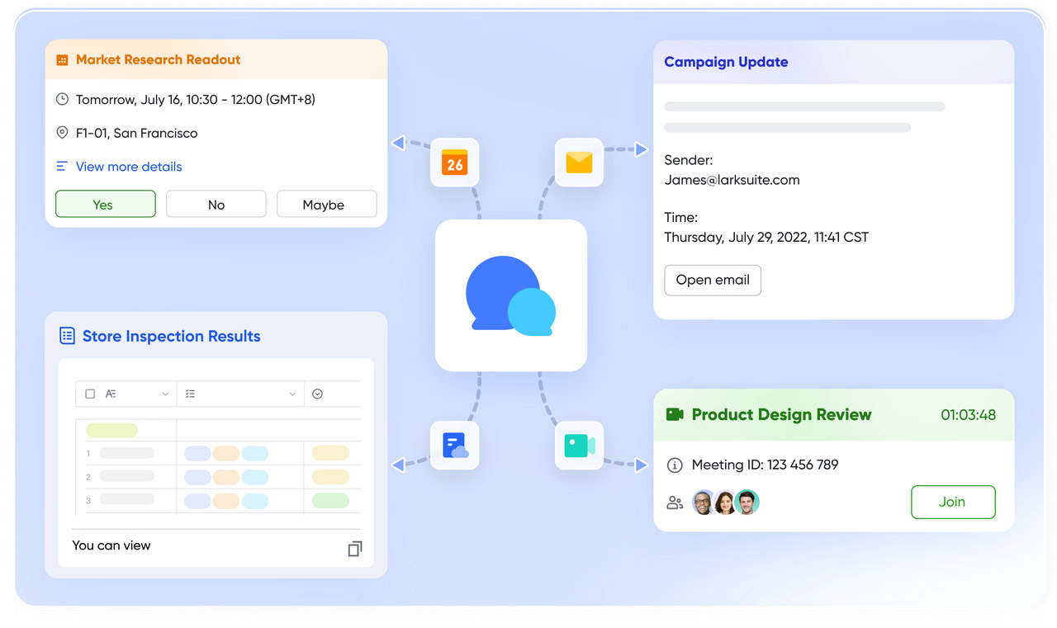Click the copy icon beside You can view

point(354,549)
